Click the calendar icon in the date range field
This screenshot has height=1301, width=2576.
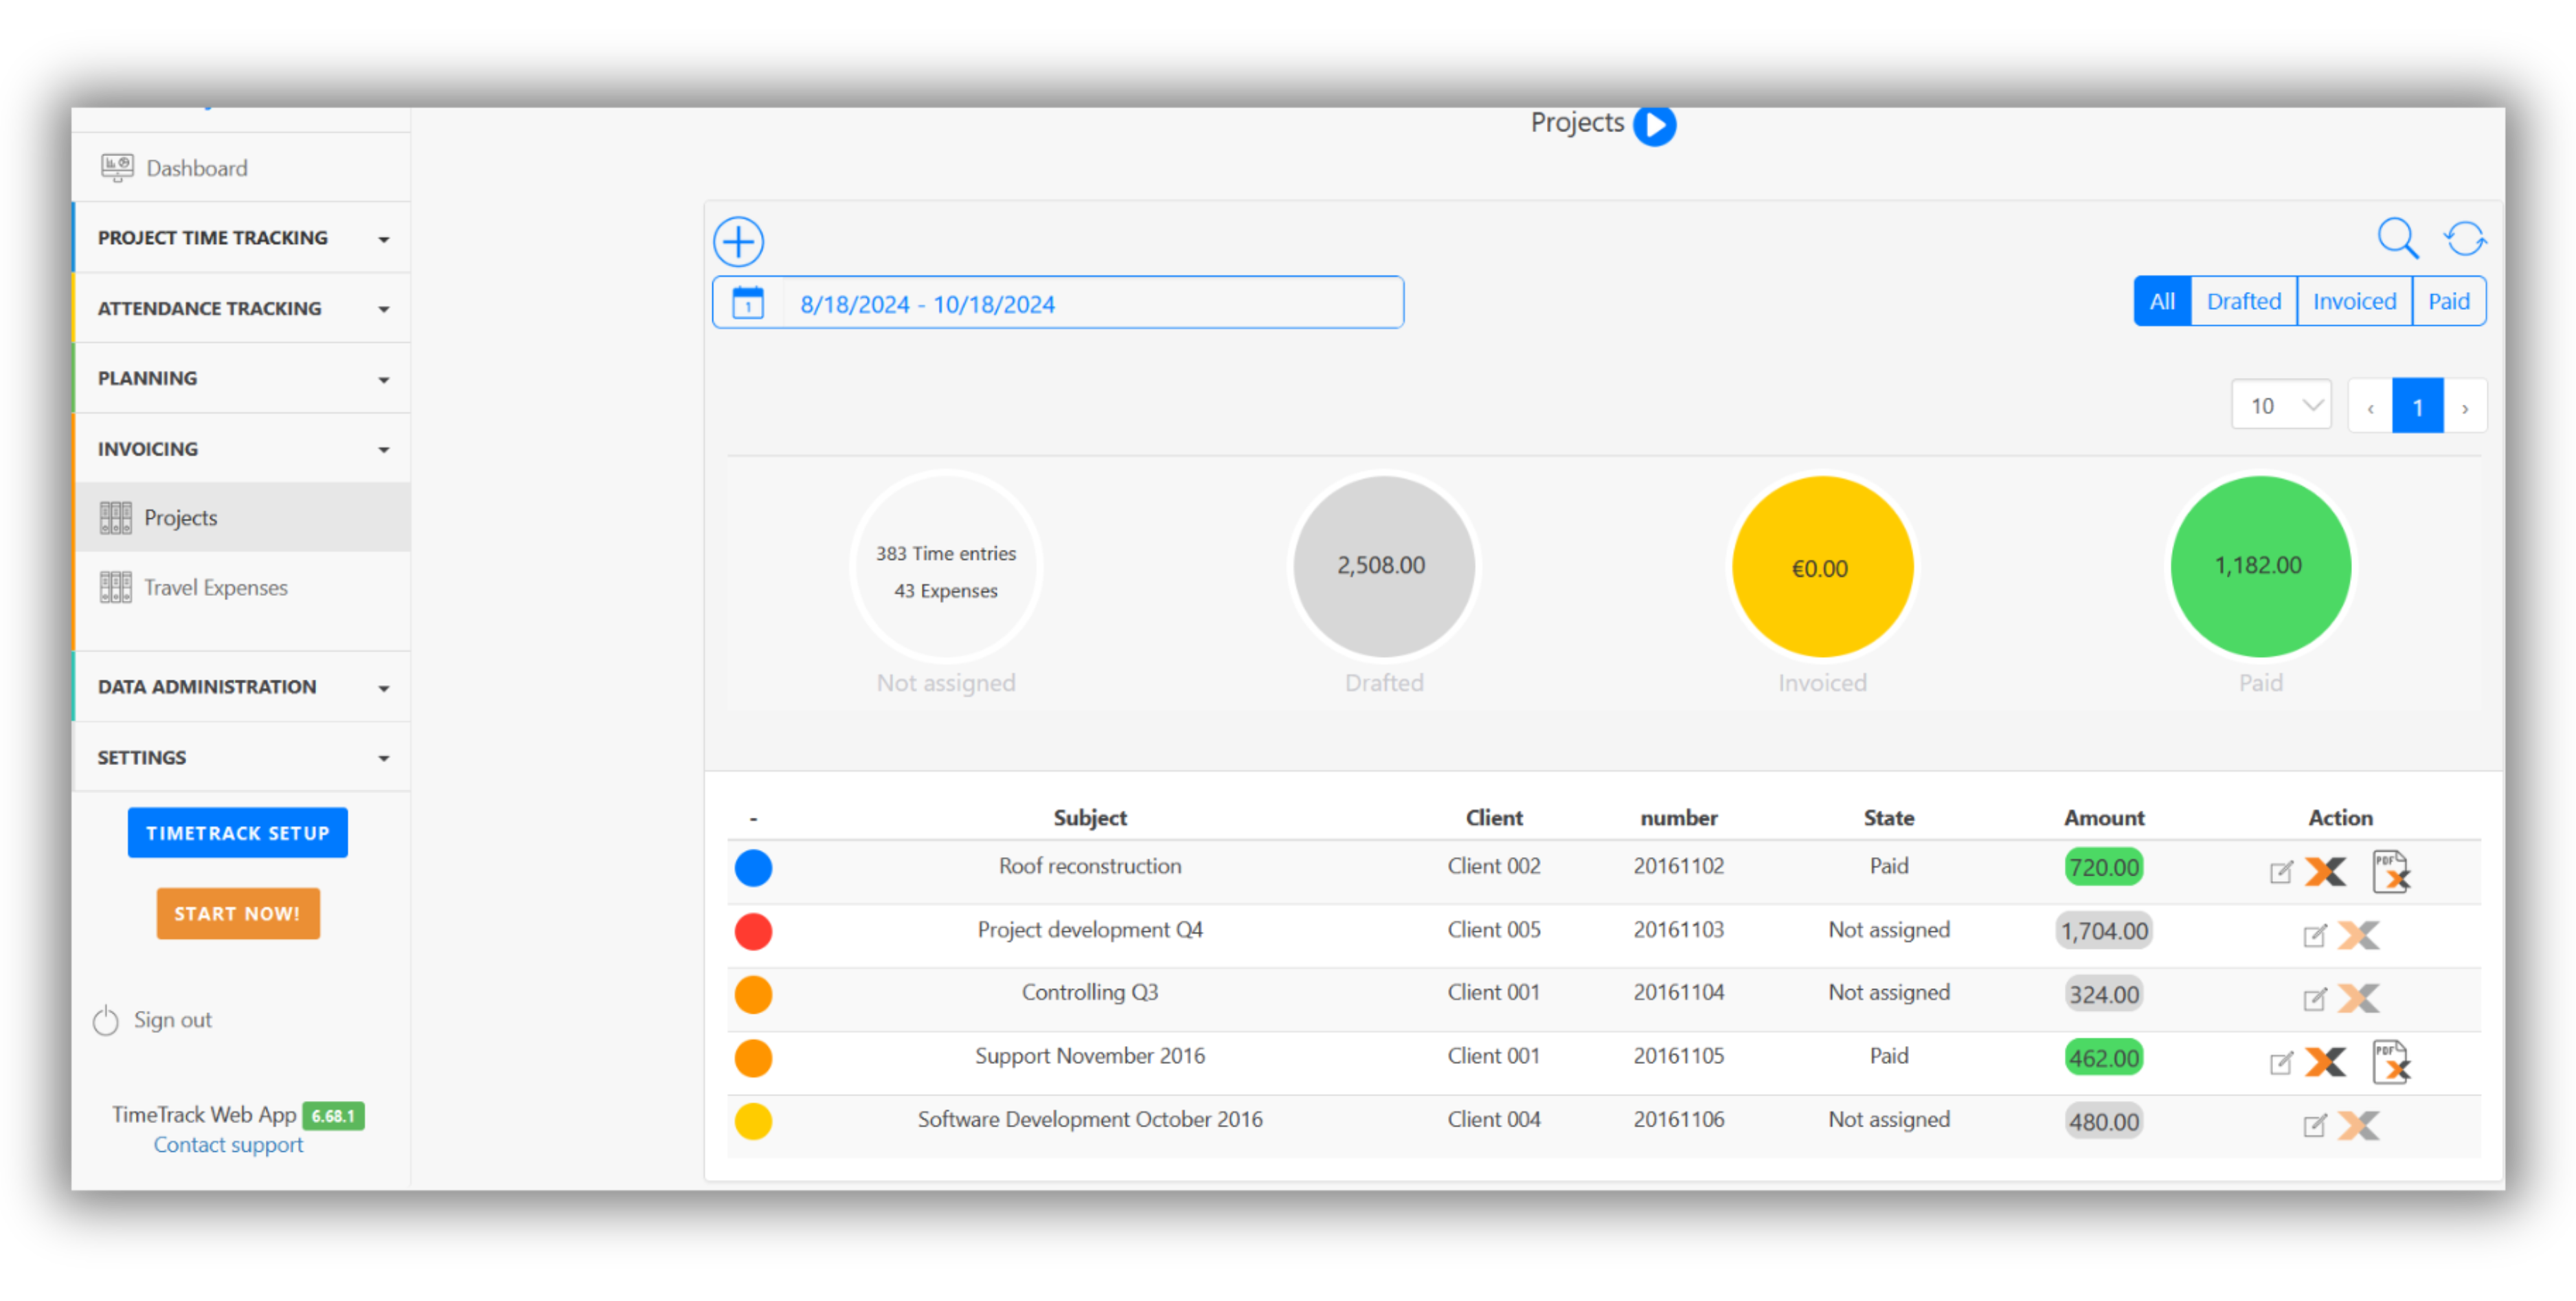pos(747,302)
